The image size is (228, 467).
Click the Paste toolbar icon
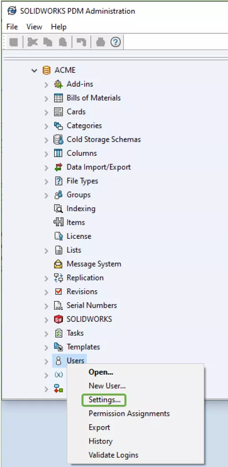pos(62,43)
